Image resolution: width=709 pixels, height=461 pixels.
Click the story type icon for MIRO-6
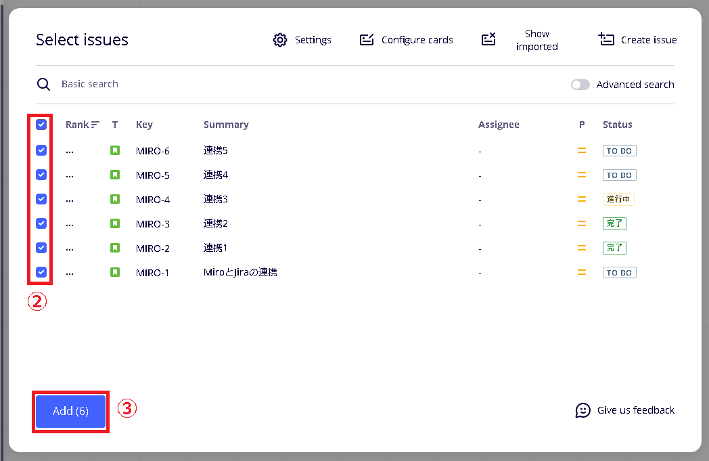point(115,150)
